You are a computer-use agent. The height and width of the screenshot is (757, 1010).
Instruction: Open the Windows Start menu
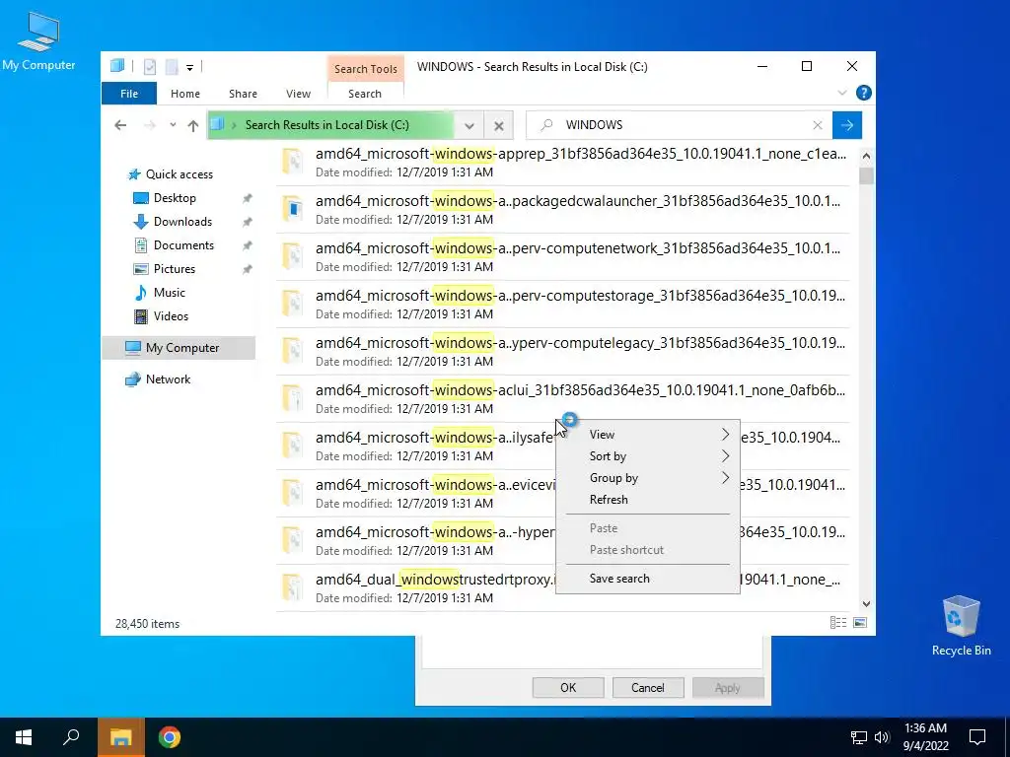pos(24,737)
